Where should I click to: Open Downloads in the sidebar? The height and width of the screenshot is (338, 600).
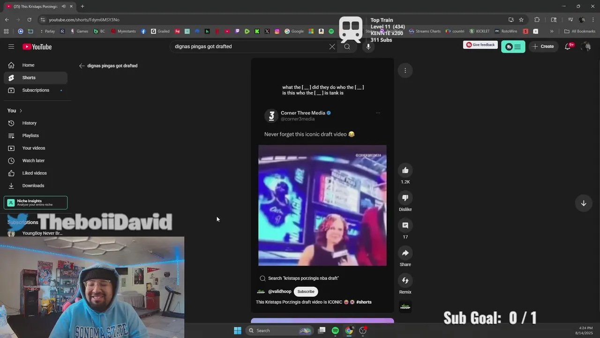[36, 185]
